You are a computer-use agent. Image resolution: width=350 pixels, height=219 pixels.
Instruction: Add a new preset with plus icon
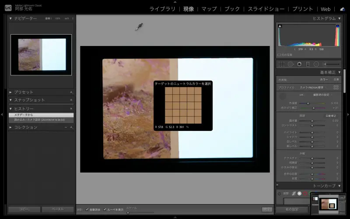(71, 92)
